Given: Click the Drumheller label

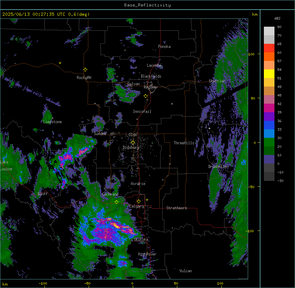Looking at the screenshot, I should tap(218, 167).
